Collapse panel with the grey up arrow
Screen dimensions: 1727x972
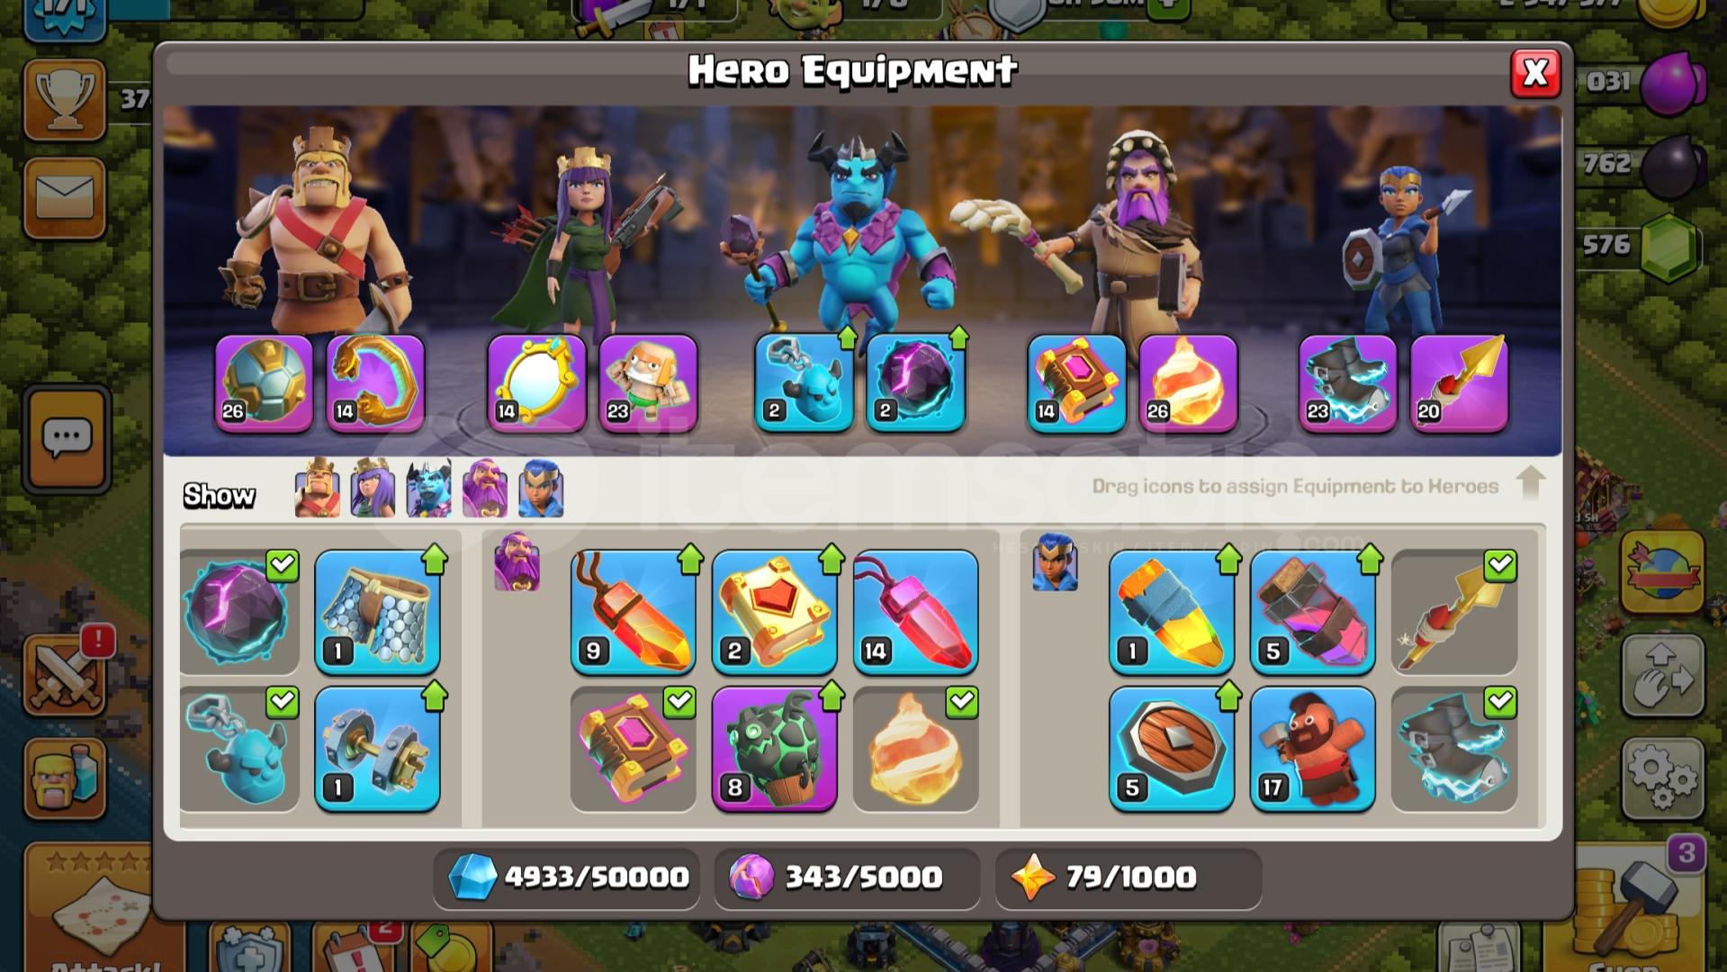[1530, 483]
